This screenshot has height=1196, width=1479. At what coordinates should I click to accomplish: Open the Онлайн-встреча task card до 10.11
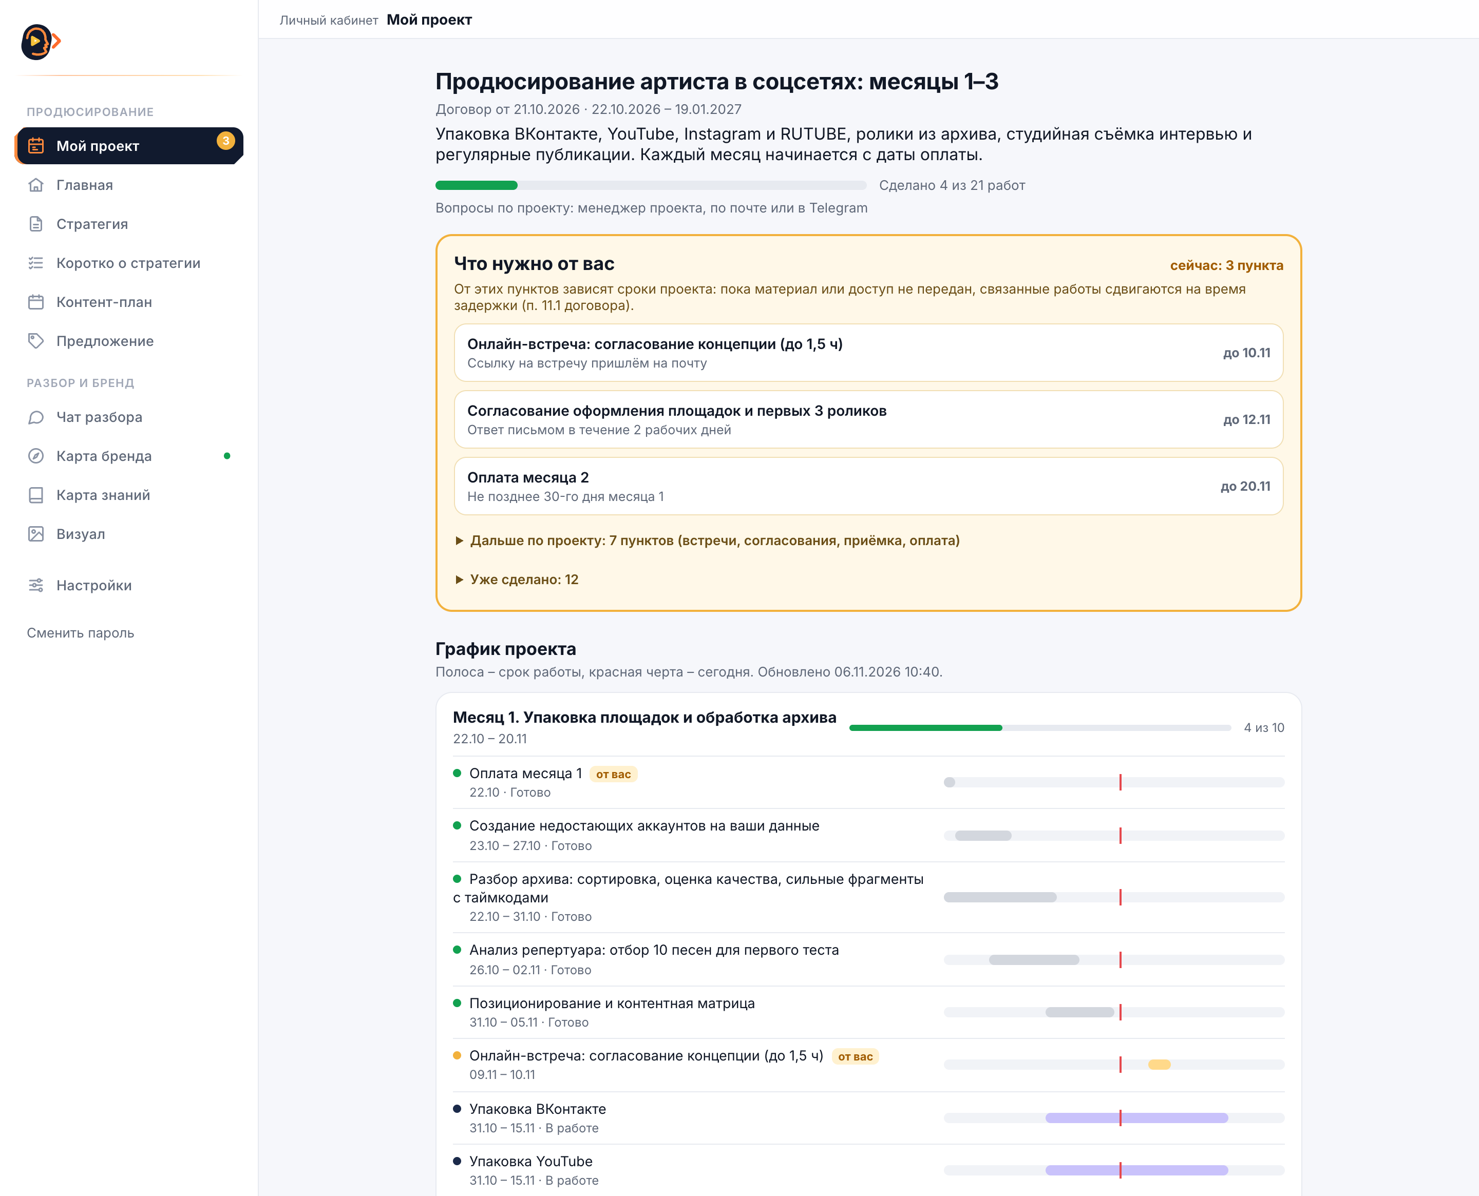click(x=868, y=353)
